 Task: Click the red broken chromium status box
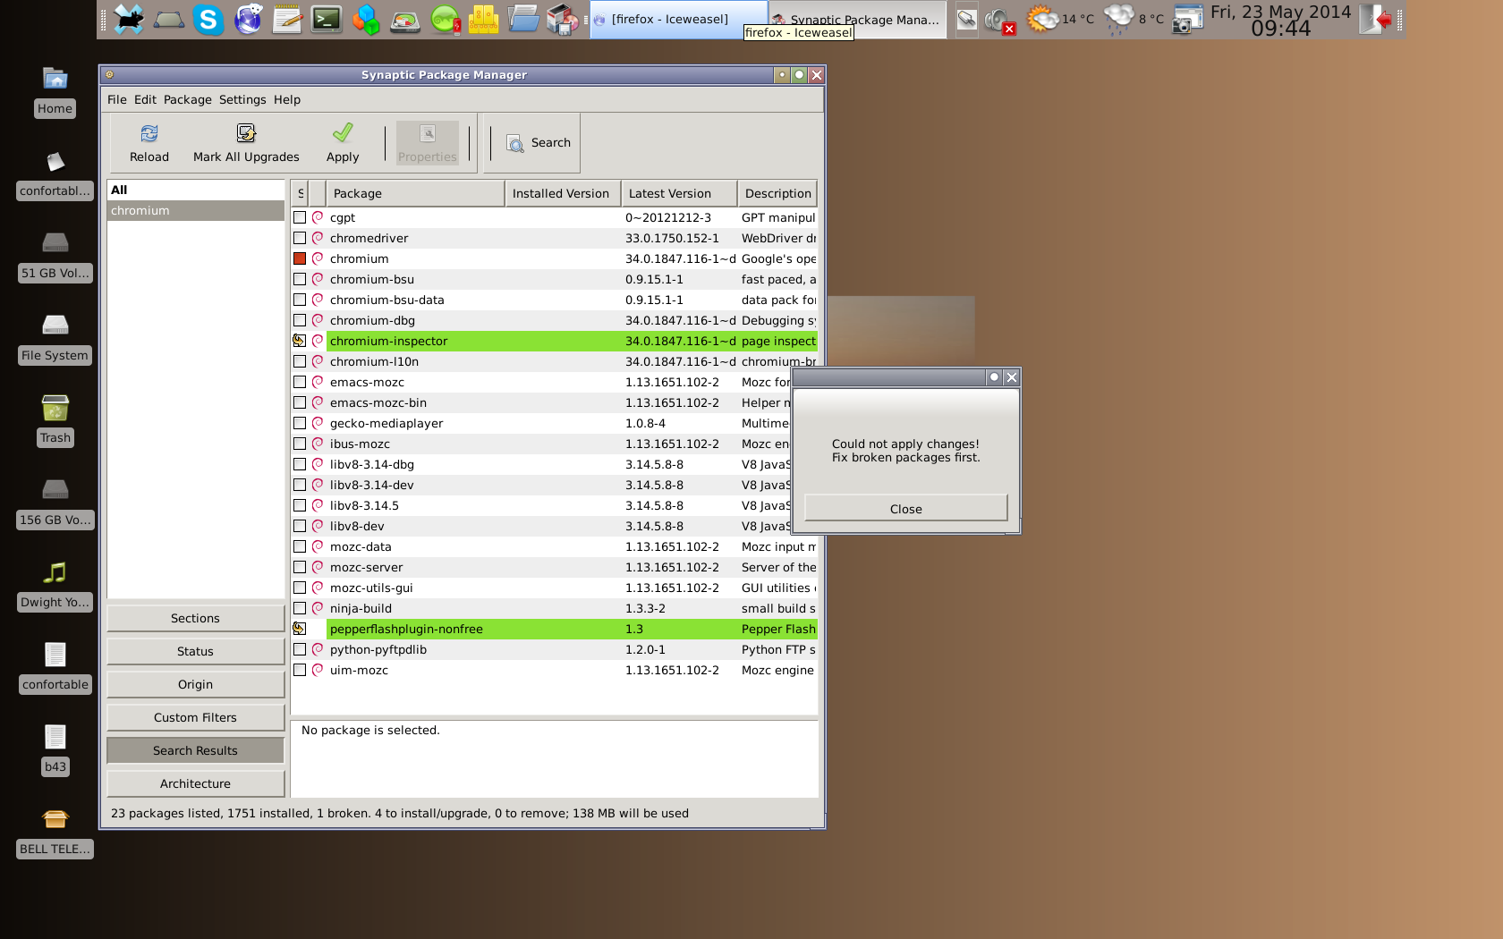pos(300,258)
